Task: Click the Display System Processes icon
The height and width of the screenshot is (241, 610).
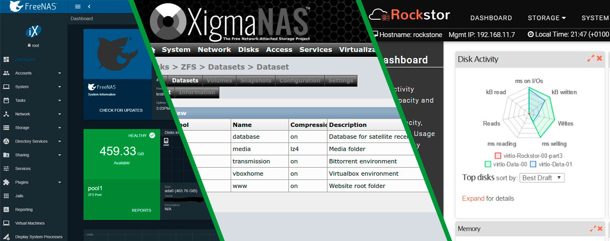Action: 6,237
